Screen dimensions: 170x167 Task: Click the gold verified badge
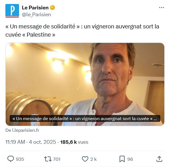tap(52, 8)
